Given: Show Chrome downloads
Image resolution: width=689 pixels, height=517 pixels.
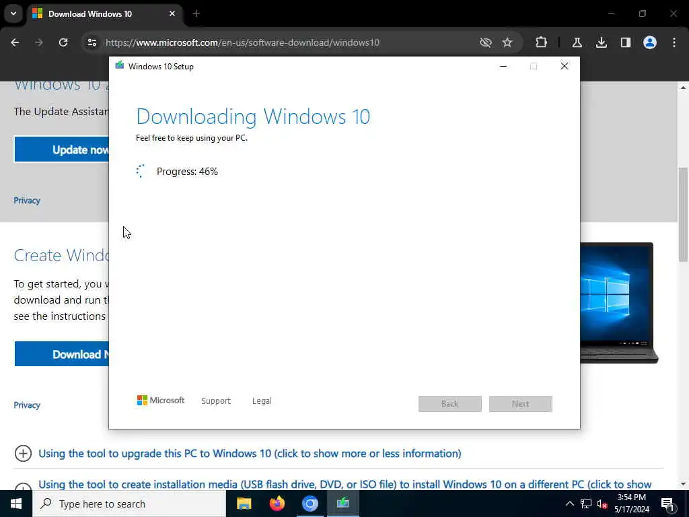Looking at the screenshot, I should (x=602, y=42).
